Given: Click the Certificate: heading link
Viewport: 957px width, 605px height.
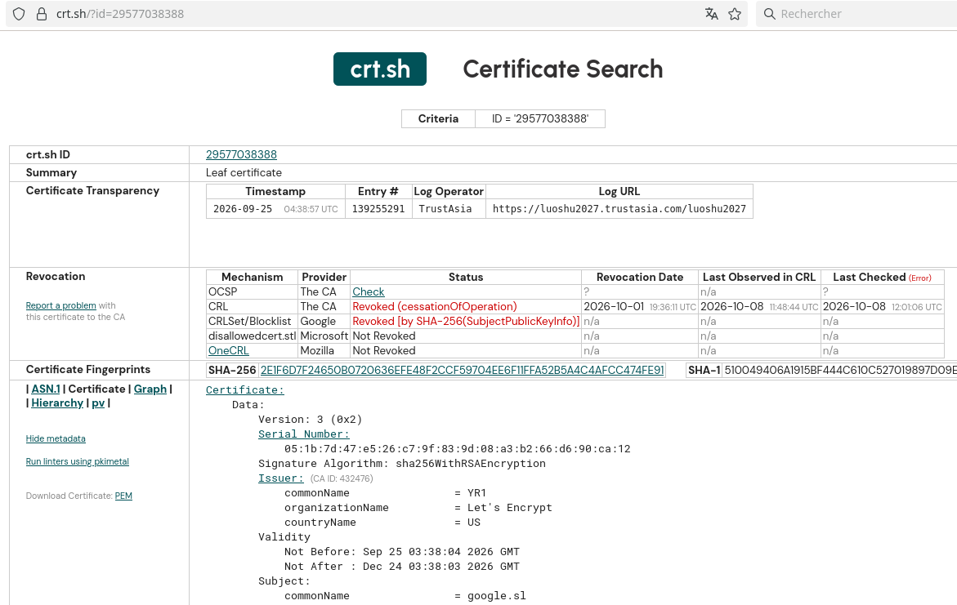Looking at the screenshot, I should [244, 390].
